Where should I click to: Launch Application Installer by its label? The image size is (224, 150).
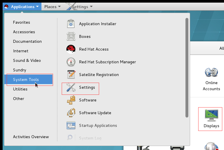[98, 24]
